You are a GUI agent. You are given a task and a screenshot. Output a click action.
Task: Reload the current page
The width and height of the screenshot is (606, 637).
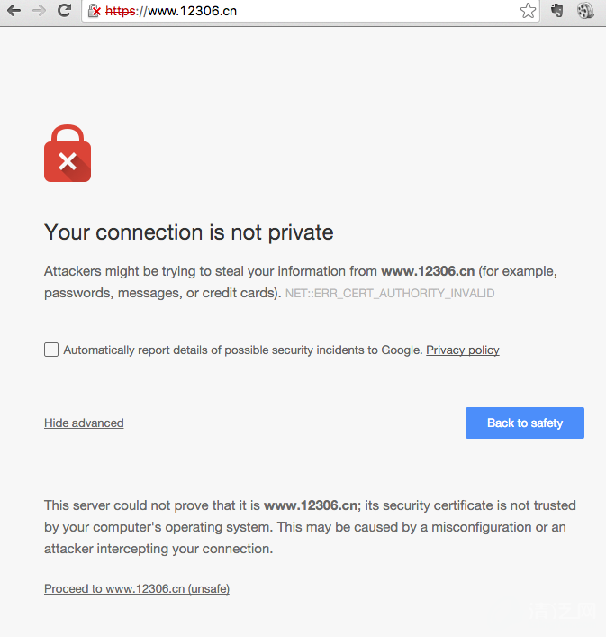(x=64, y=11)
